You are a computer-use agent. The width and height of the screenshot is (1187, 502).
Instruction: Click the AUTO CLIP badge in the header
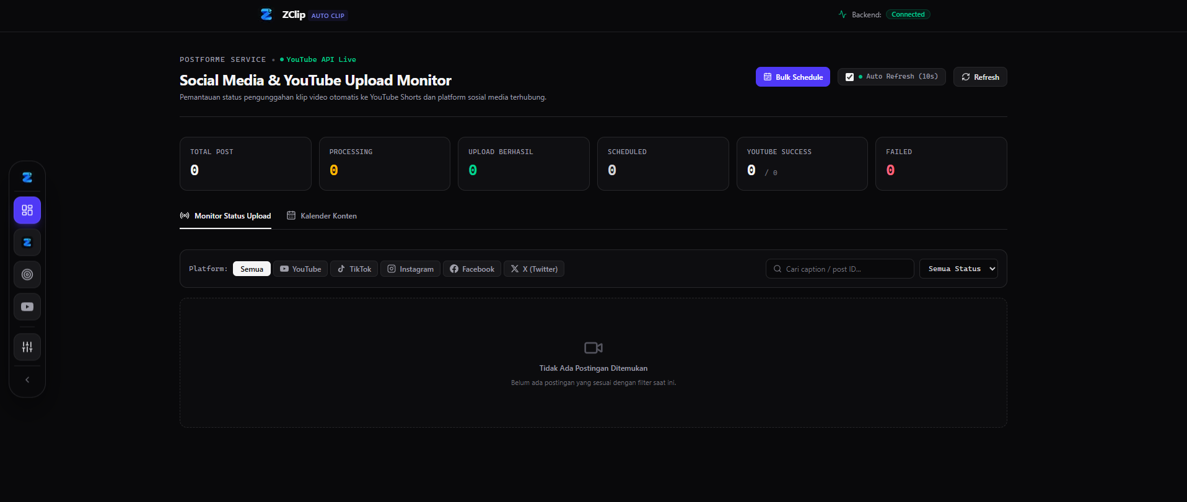pyautogui.click(x=328, y=15)
